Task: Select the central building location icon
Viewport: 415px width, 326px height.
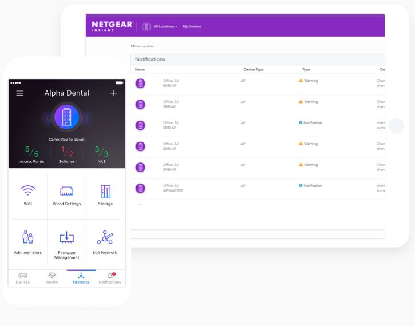Action: pyautogui.click(x=67, y=117)
